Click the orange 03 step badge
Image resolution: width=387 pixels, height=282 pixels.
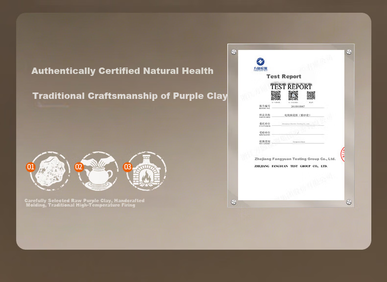[127, 167]
